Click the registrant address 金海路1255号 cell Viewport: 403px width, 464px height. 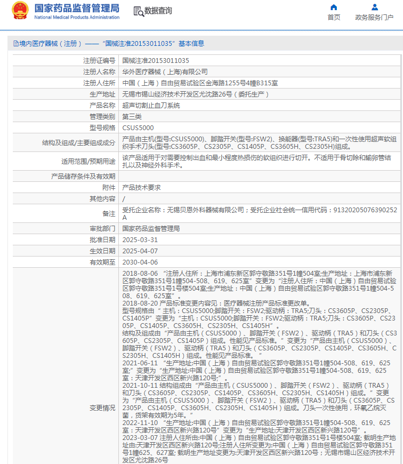(x=200, y=83)
